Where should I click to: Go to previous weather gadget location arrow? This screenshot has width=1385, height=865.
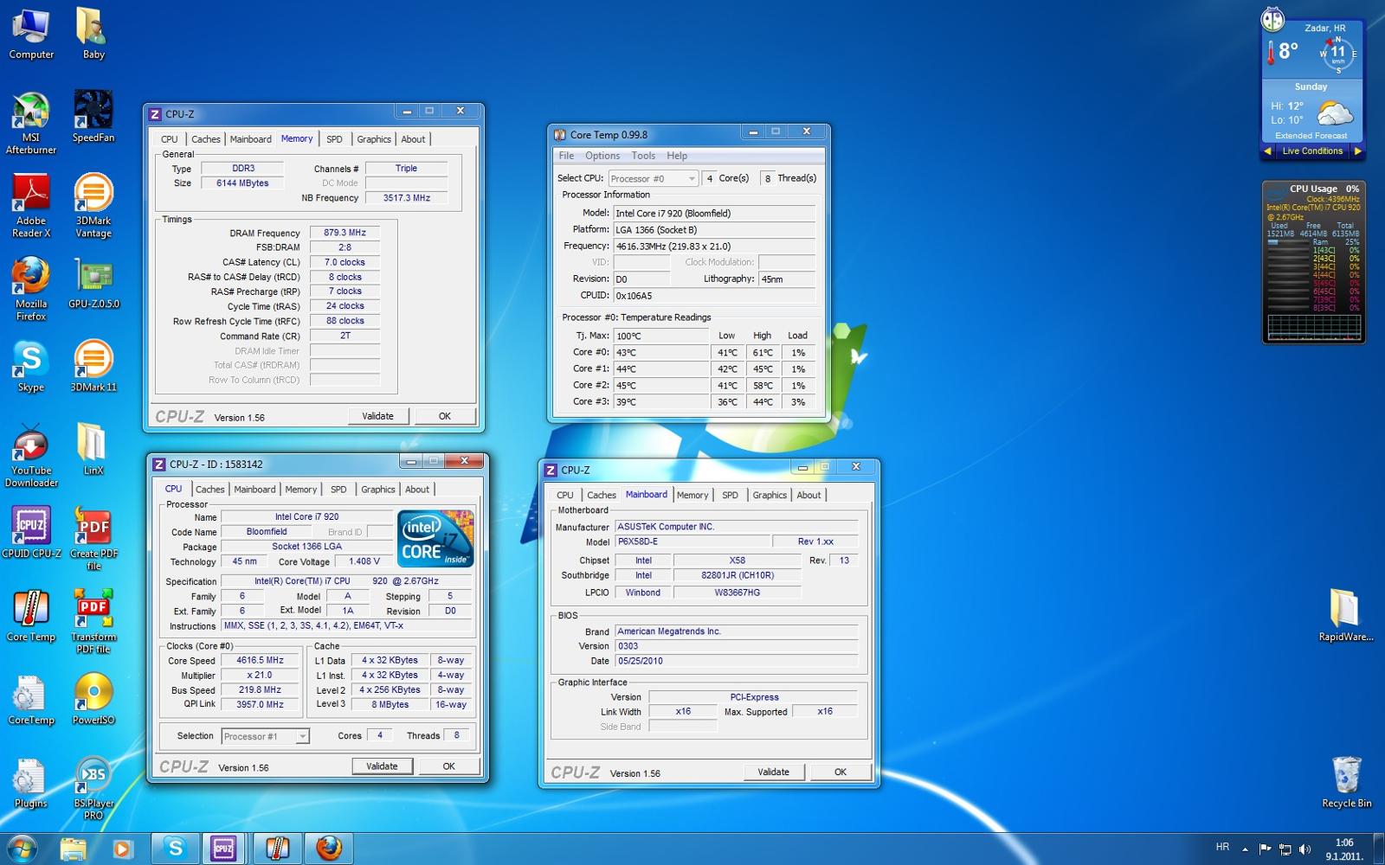point(1268,151)
